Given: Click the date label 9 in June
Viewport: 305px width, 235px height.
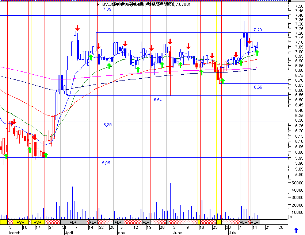Looking at the screenshot, I should (187, 227).
